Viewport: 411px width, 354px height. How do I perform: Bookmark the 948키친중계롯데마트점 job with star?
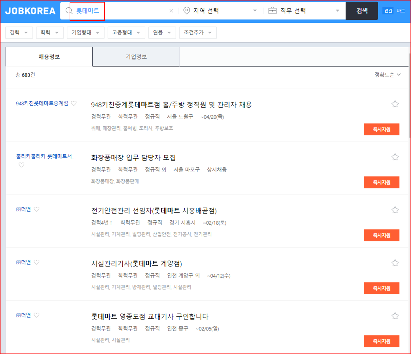click(x=395, y=104)
